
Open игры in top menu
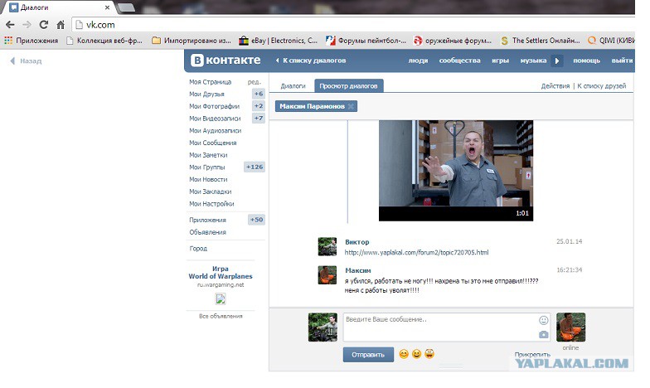pos(500,61)
